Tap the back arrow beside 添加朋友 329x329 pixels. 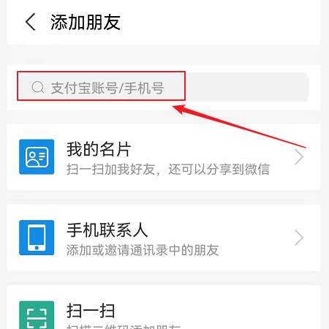point(31,22)
